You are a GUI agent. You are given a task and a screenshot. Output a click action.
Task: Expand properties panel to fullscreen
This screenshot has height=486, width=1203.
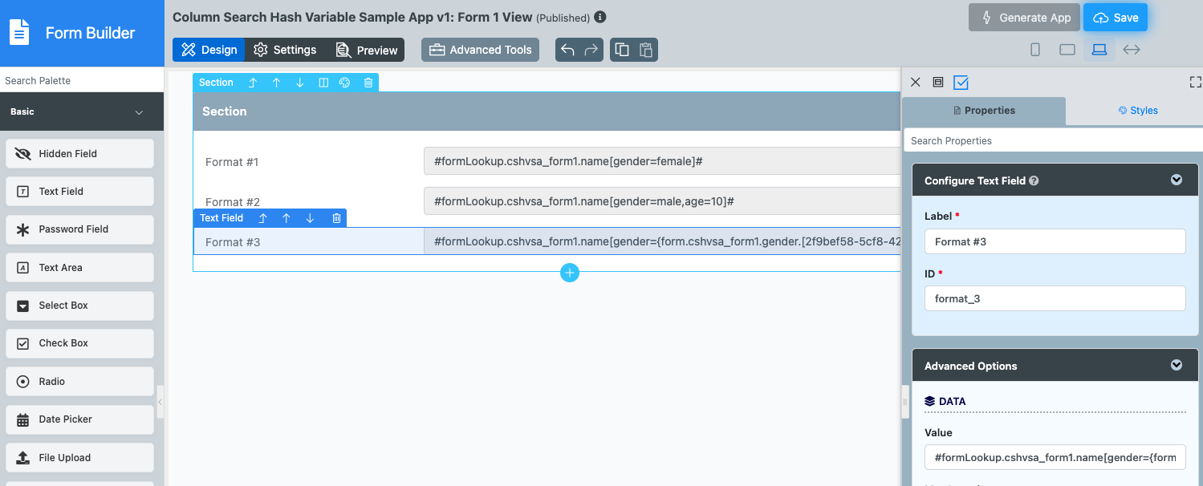(1195, 82)
